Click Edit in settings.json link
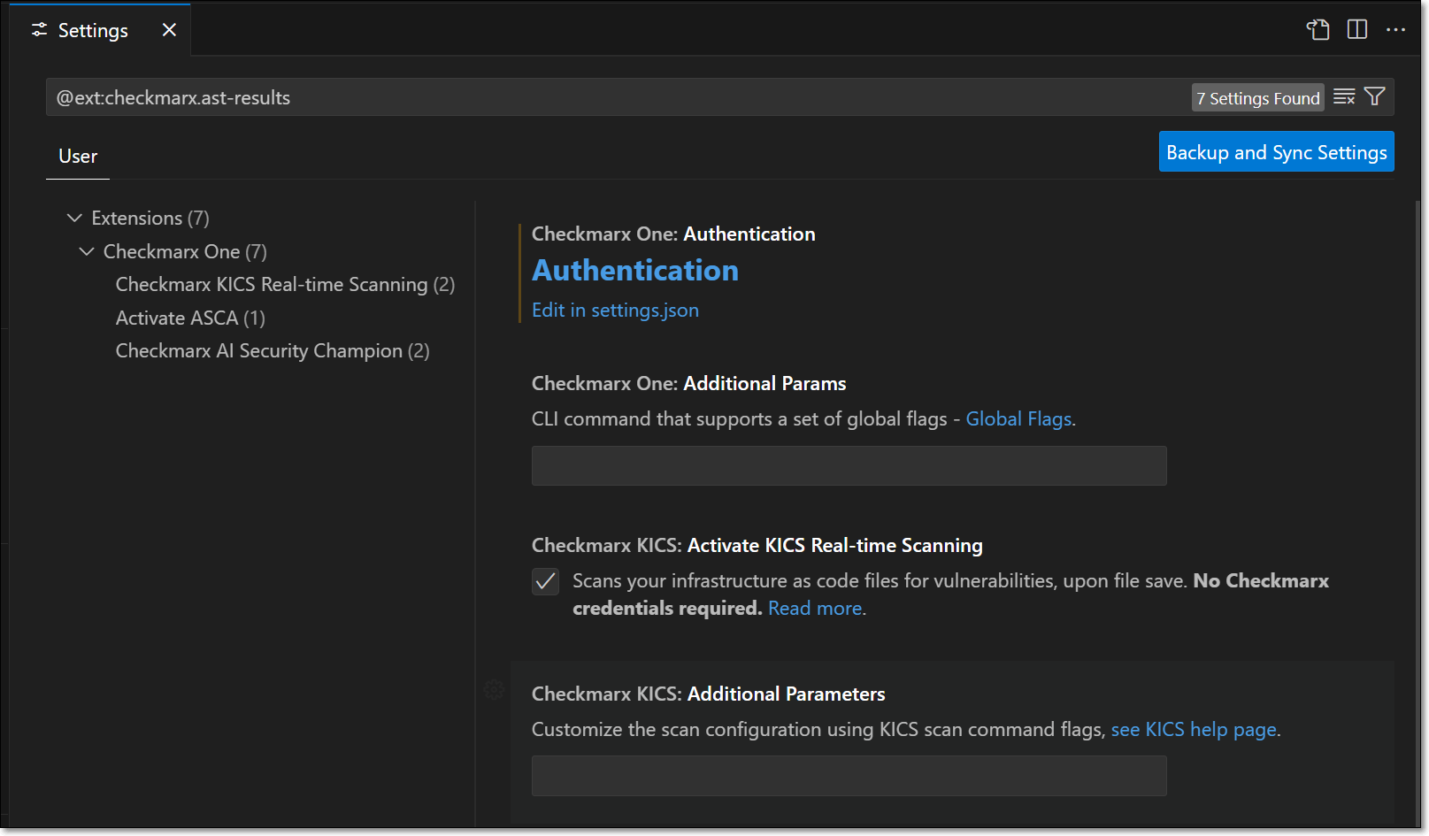Image resolution: width=1429 pixels, height=836 pixels. tap(615, 311)
